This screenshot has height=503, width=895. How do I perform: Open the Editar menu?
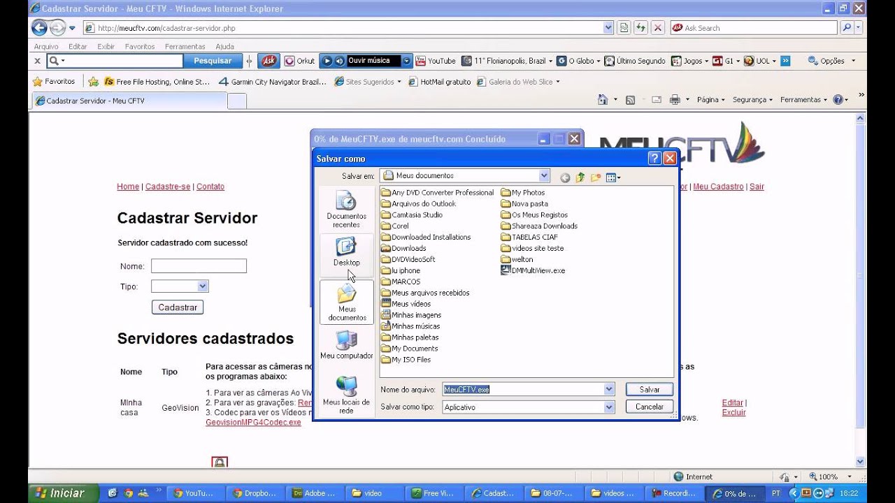pos(78,46)
